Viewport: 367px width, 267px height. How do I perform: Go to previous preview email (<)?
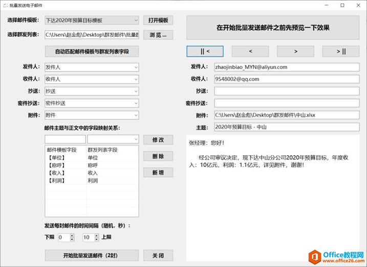(x=250, y=51)
